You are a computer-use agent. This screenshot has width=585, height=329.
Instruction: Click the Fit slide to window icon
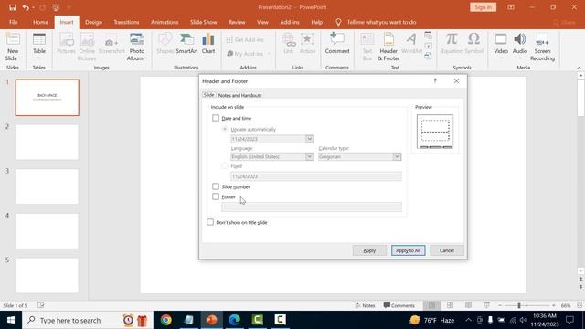click(x=580, y=305)
